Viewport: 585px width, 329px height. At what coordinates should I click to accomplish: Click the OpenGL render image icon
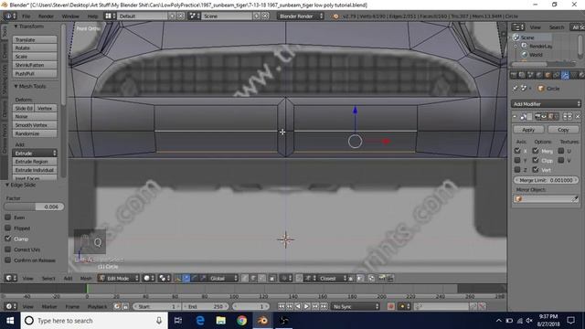382,278
